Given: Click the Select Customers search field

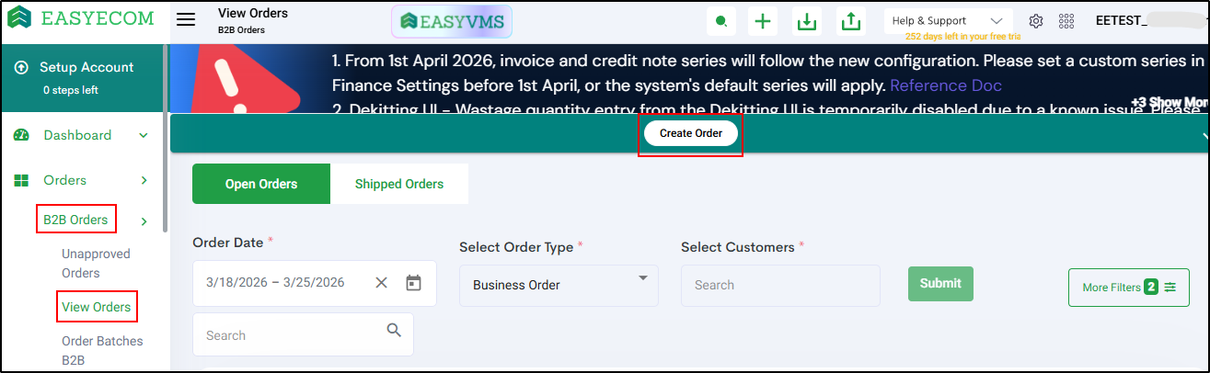Looking at the screenshot, I should pyautogui.click(x=780, y=285).
